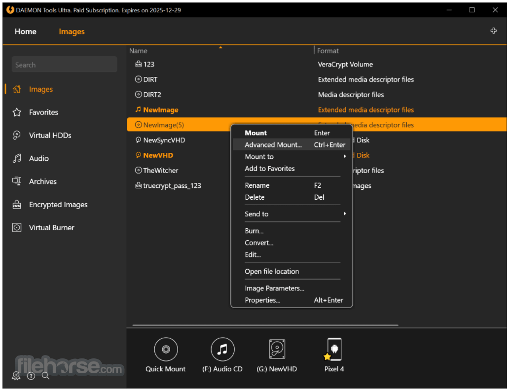Open the Pixel 4 device icon
This screenshot has width=510, height=391.
(x=333, y=350)
